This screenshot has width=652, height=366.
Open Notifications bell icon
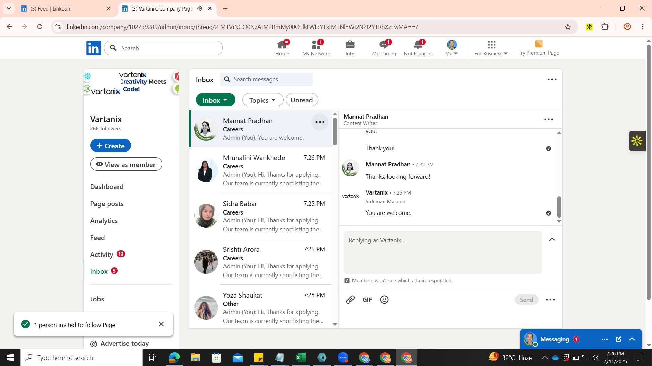(x=418, y=48)
